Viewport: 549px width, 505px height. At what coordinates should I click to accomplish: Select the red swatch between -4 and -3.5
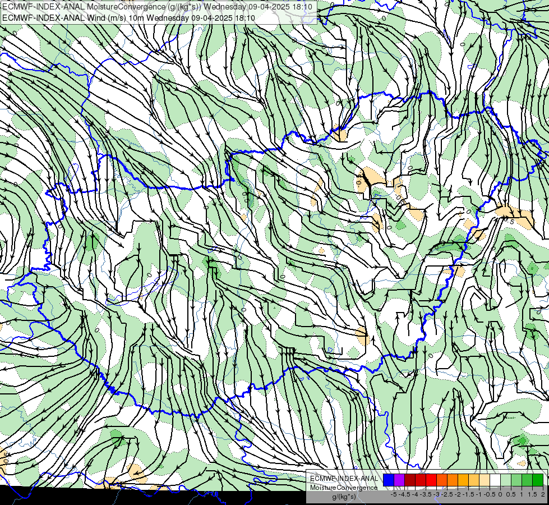coord(421,480)
